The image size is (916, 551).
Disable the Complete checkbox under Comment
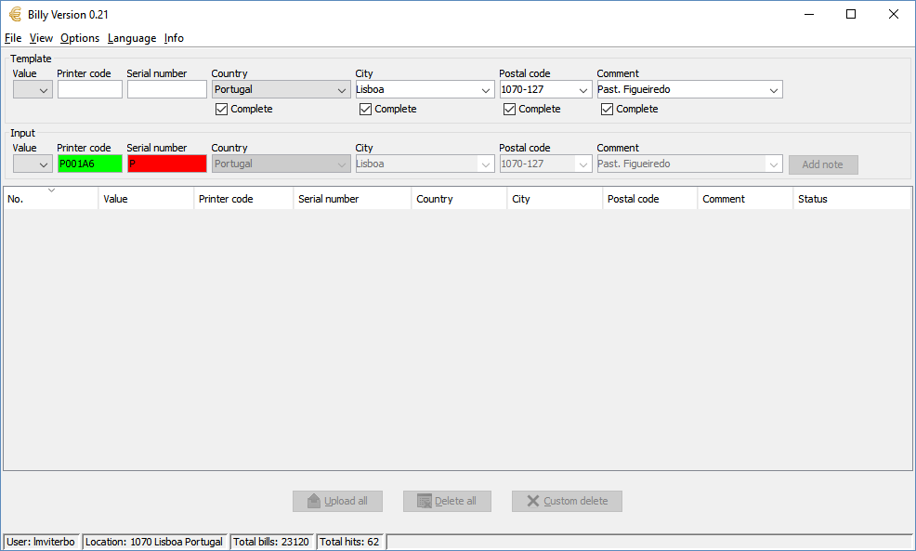tap(607, 109)
